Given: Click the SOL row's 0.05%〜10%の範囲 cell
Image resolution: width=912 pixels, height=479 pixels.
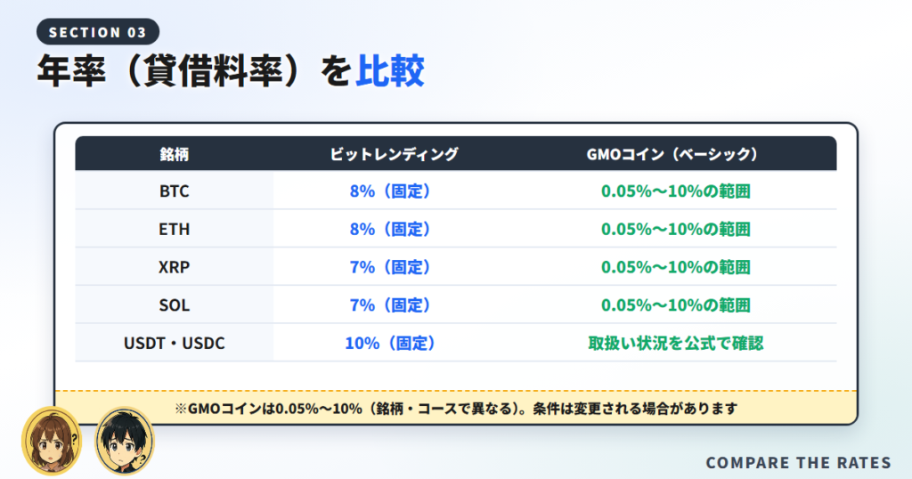Looking at the screenshot, I should pyautogui.click(x=675, y=304).
